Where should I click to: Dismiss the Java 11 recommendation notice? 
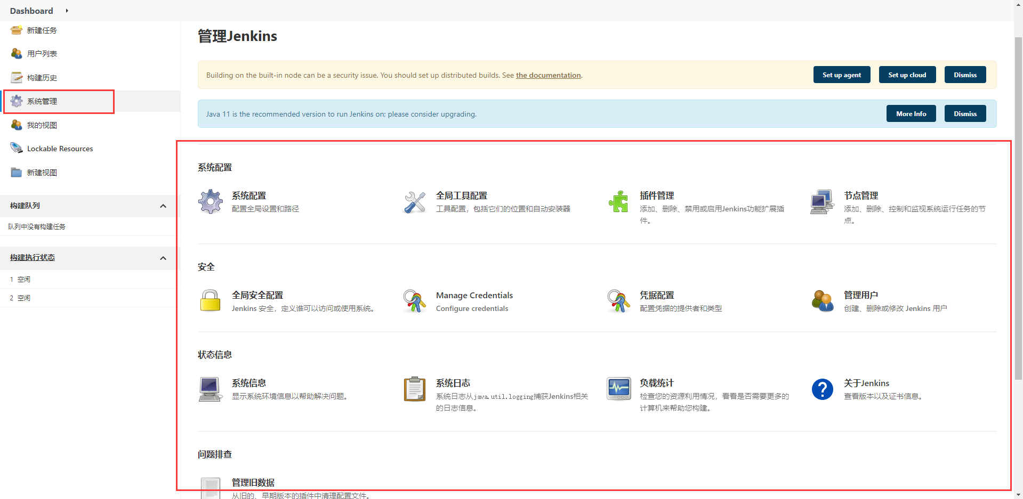coord(965,113)
